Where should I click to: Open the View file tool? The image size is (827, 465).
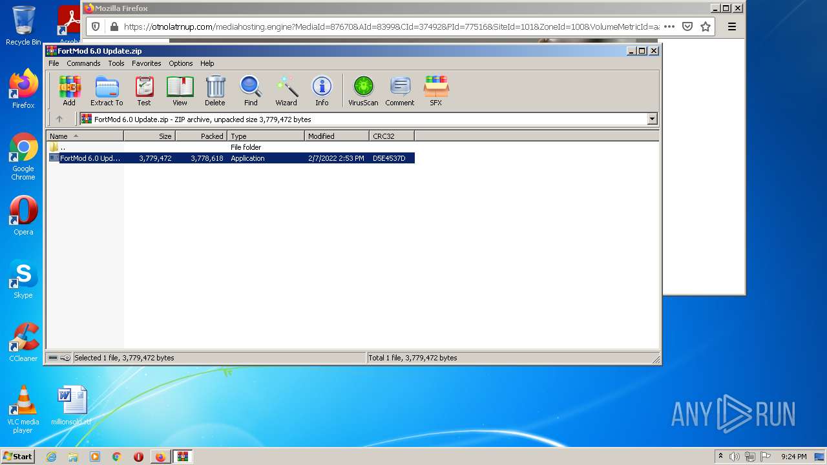(180, 90)
